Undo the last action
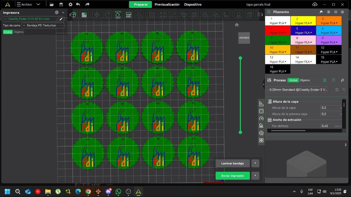 tap(78, 4)
